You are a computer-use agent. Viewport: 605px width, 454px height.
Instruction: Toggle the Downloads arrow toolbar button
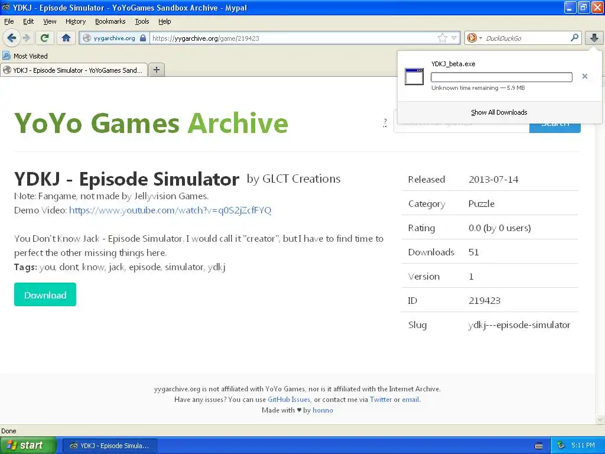click(594, 38)
